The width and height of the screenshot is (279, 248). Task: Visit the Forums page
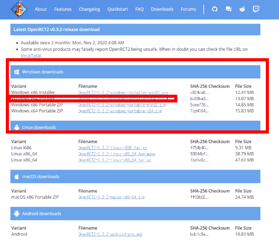(x=189, y=9)
